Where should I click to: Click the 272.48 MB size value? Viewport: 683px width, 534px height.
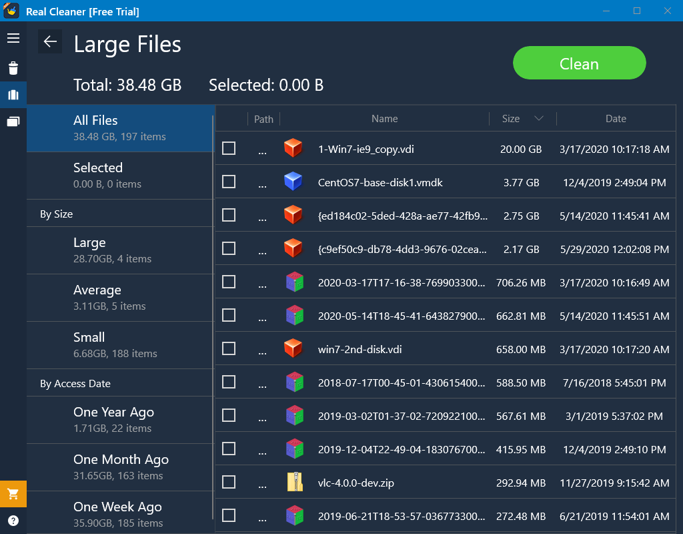point(520,516)
